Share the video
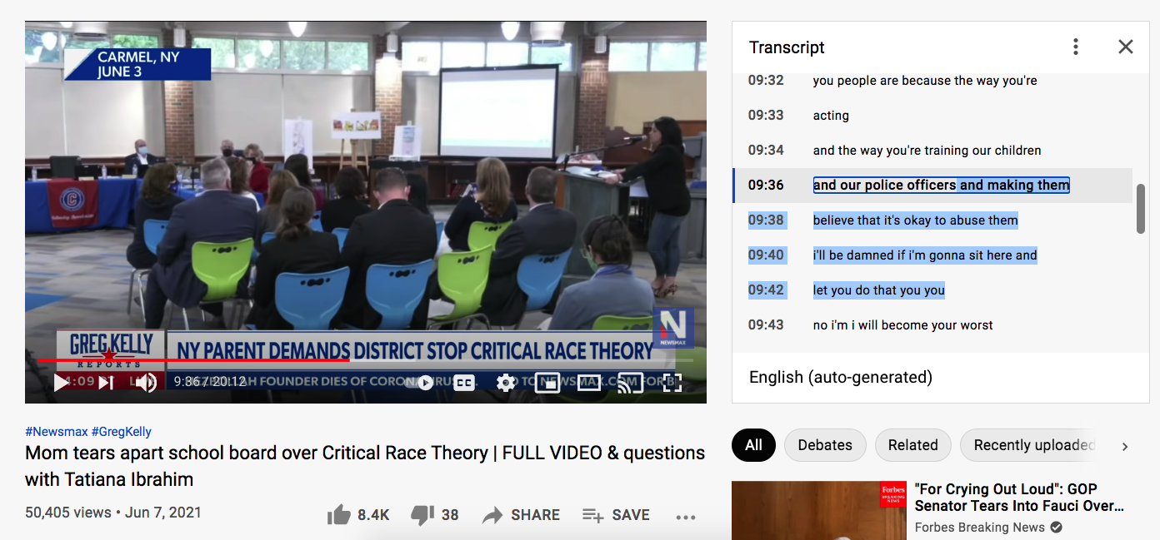The width and height of the screenshot is (1160, 540). pos(521,515)
